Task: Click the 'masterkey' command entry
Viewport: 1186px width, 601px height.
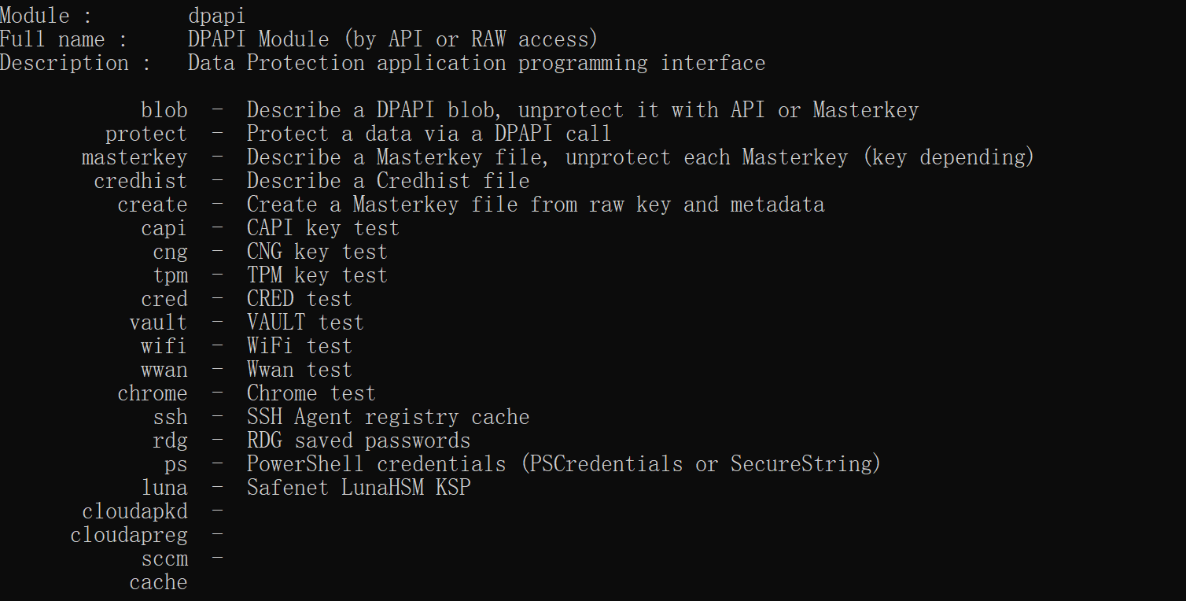Action: pos(134,158)
